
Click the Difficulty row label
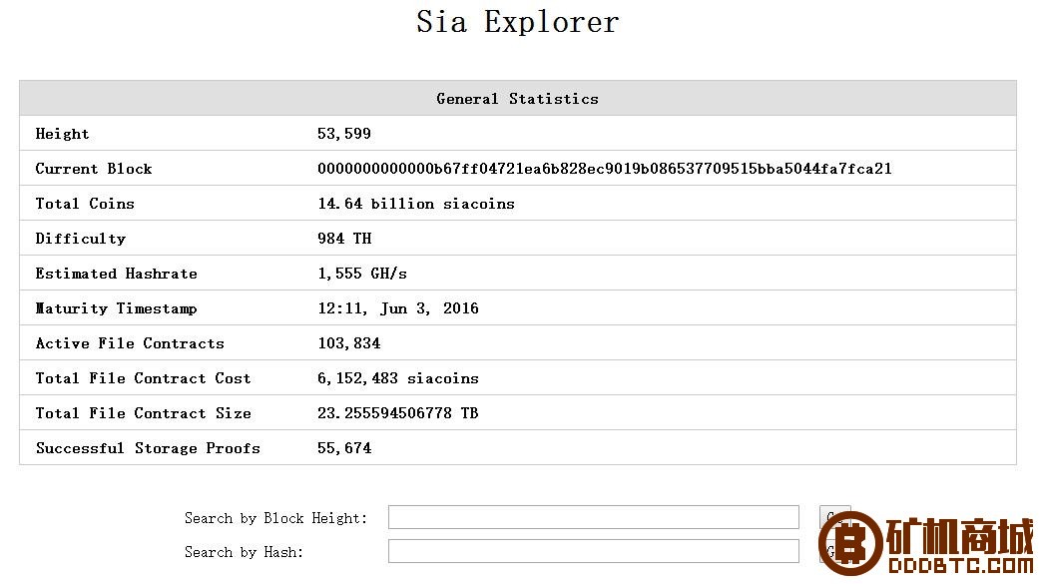(80, 239)
